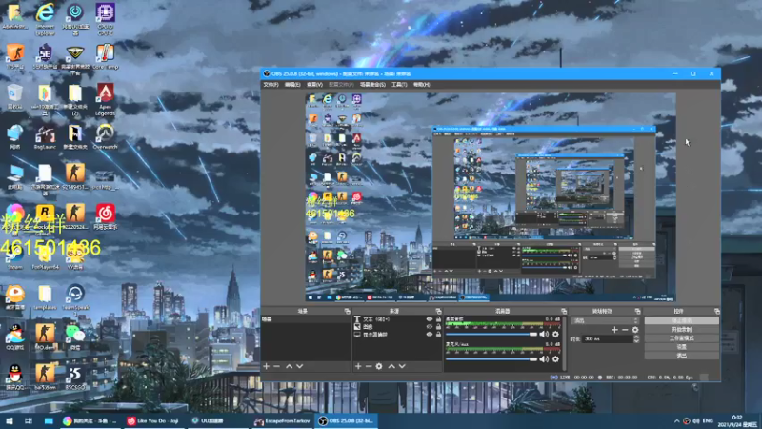The image size is (762, 429).
Task: Move the scene up with the up arrow in Scenes panel
Action: pos(290,366)
